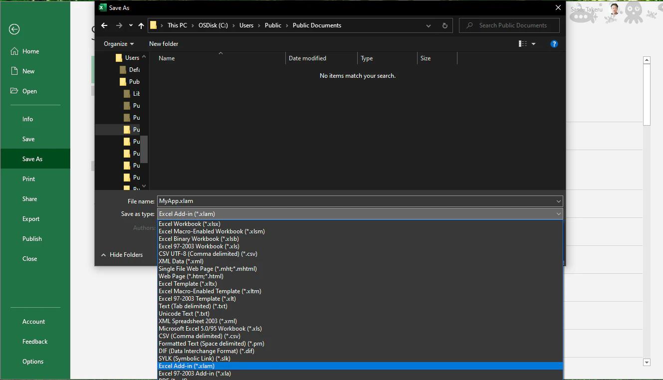This screenshot has width=663, height=380.
Task: Go back using dialog's left arrow
Action: tap(104, 25)
